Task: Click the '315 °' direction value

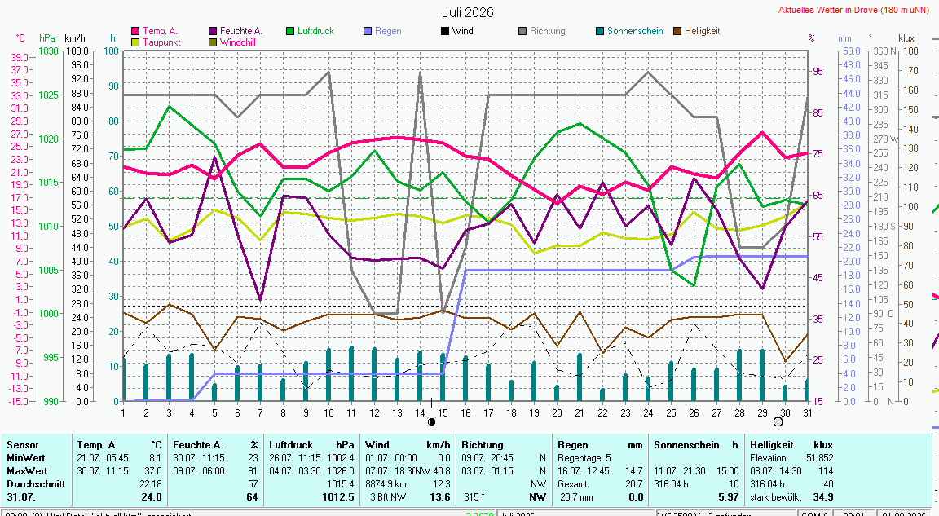Action: 474,497
